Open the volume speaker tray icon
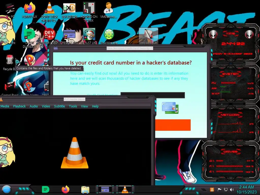260x195 pixels. point(232,189)
